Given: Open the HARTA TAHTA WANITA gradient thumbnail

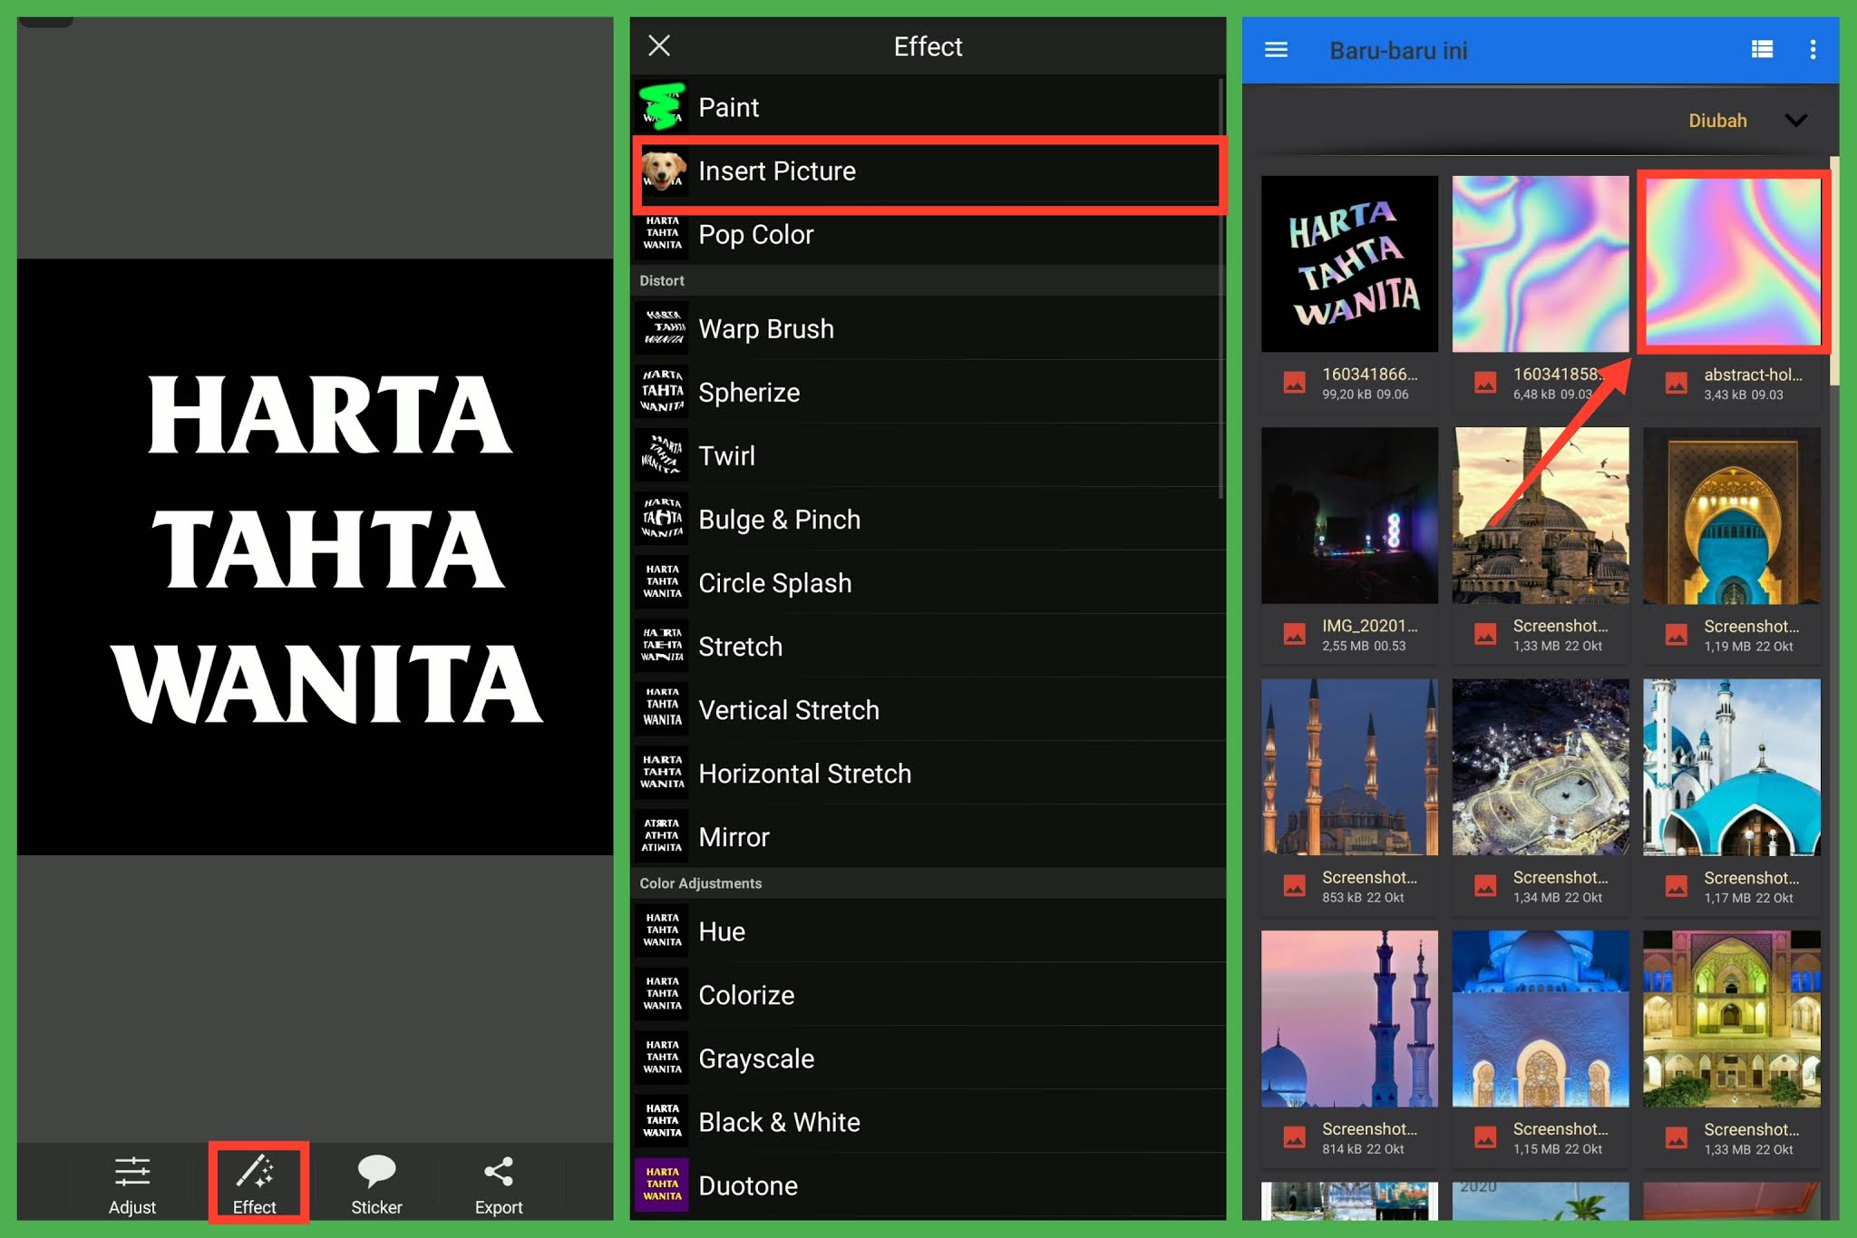Looking at the screenshot, I should point(1349,264).
